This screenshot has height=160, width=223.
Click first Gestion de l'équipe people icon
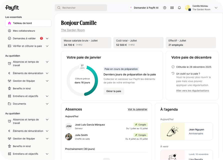9,81
